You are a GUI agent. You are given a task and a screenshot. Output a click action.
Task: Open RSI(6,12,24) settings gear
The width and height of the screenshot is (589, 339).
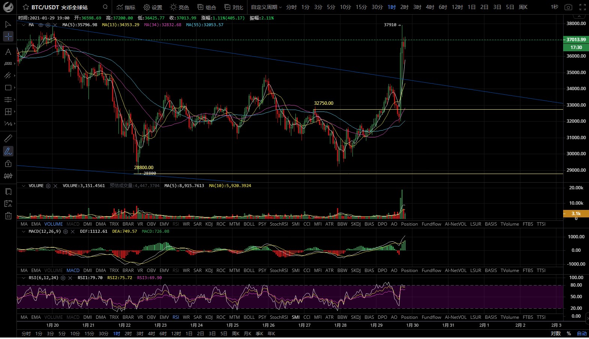pos(63,278)
